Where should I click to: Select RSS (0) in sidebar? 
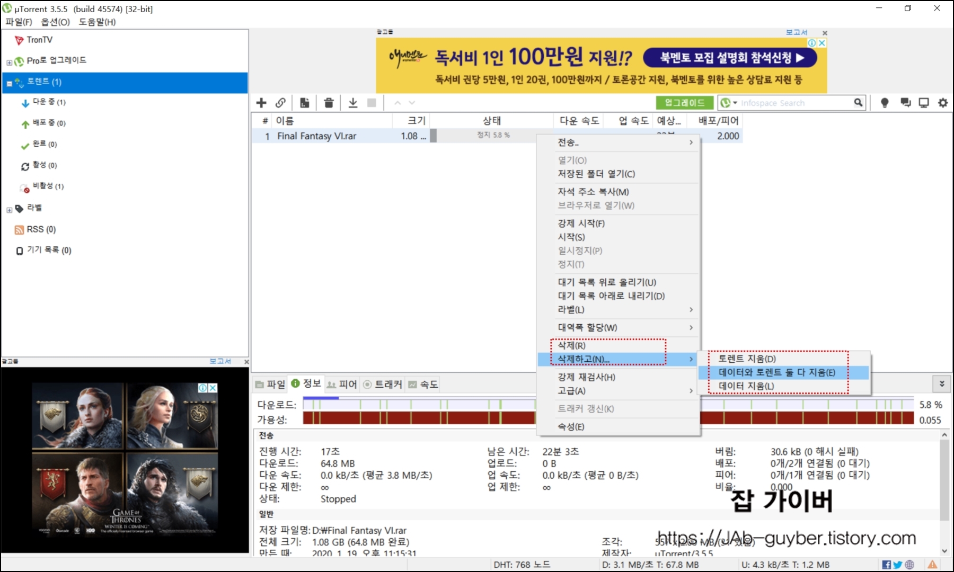[41, 229]
